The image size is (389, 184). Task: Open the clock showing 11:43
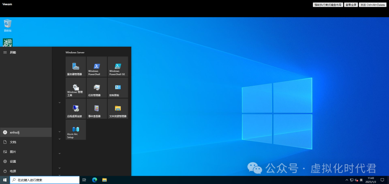click(x=371, y=180)
